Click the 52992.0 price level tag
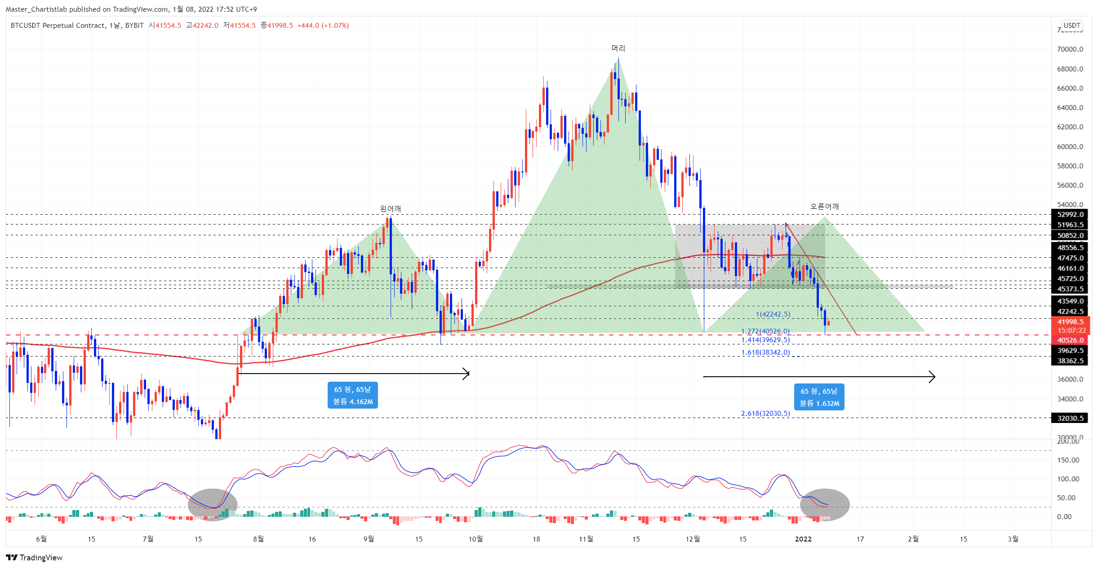 [1070, 215]
